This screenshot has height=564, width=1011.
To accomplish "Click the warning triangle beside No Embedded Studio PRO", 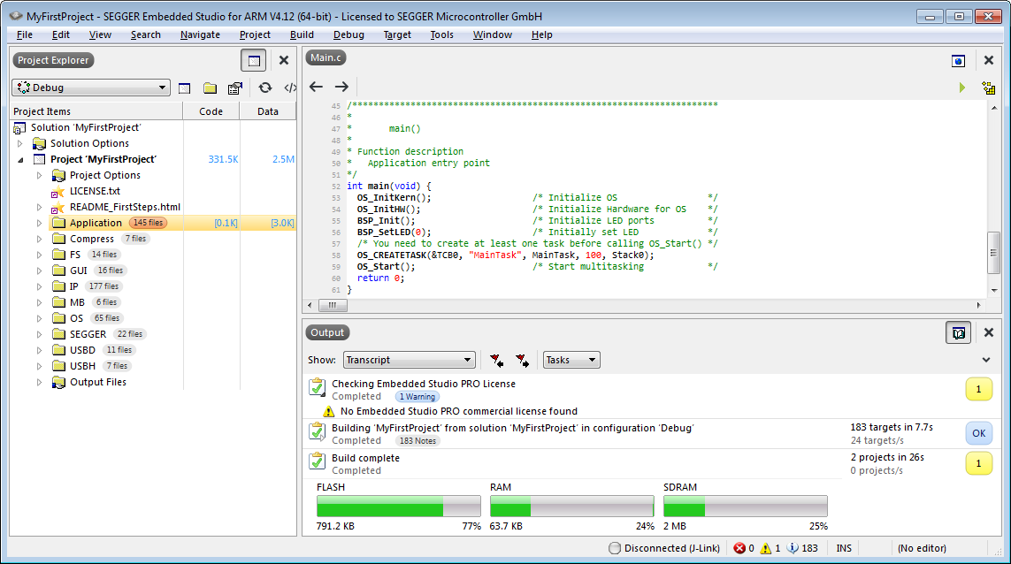I will tap(329, 411).
